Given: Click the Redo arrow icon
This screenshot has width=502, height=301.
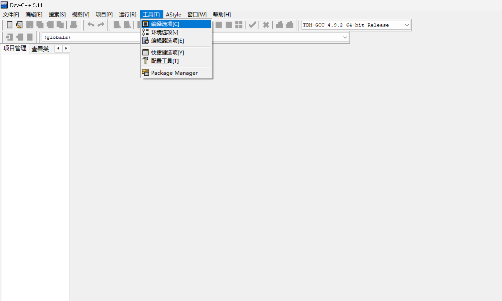Looking at the screenshot, I should 101,25.
